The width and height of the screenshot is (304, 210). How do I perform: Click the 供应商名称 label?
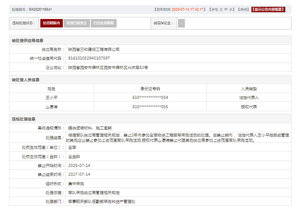[x=53, y=49]
